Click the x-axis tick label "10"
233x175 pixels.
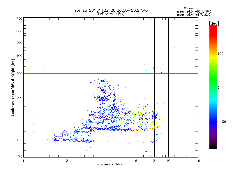(x=168, y=161)
